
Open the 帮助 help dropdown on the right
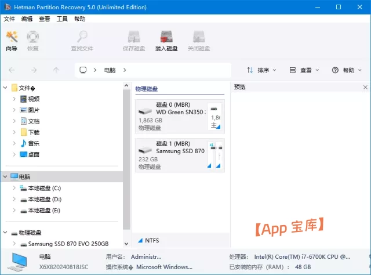347,70
